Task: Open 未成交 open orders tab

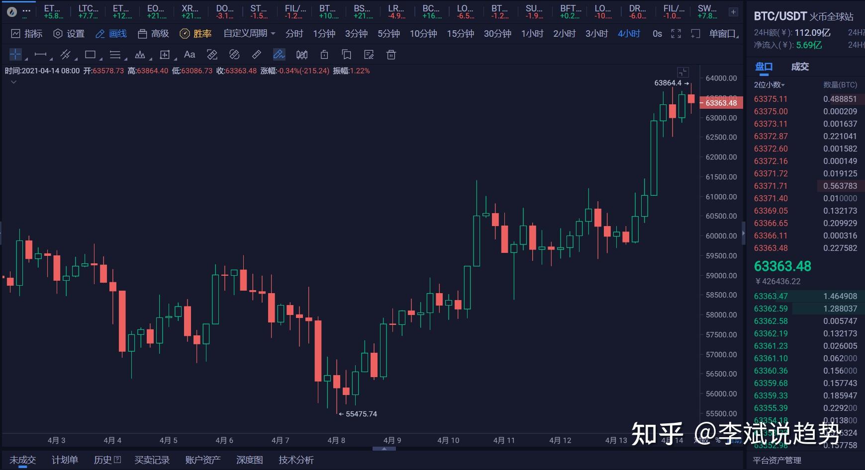Action: click(x=22, y=460)
